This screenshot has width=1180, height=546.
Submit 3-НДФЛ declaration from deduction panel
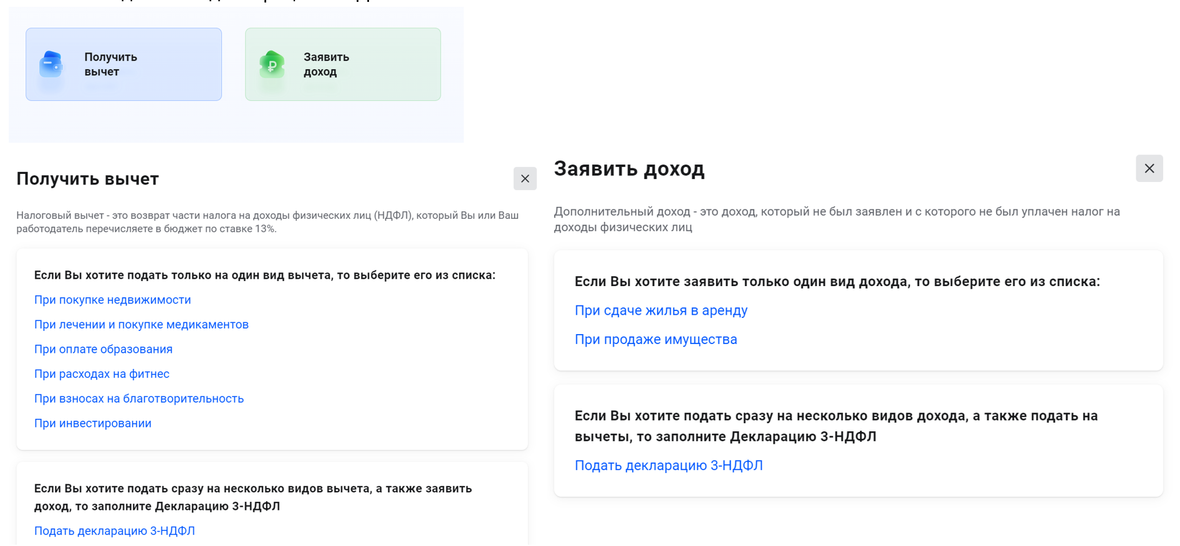(114, 531)
